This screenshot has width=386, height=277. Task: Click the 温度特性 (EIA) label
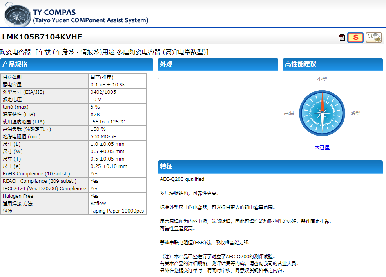[x=19, y=114]
